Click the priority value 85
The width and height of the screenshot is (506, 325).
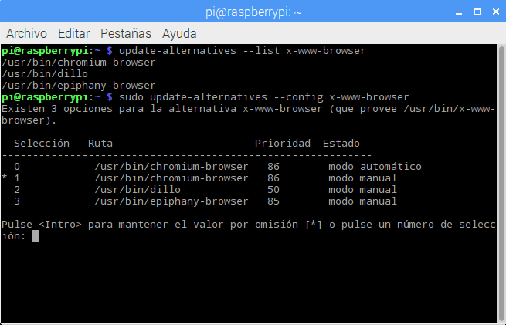click(x=273, y=201)
